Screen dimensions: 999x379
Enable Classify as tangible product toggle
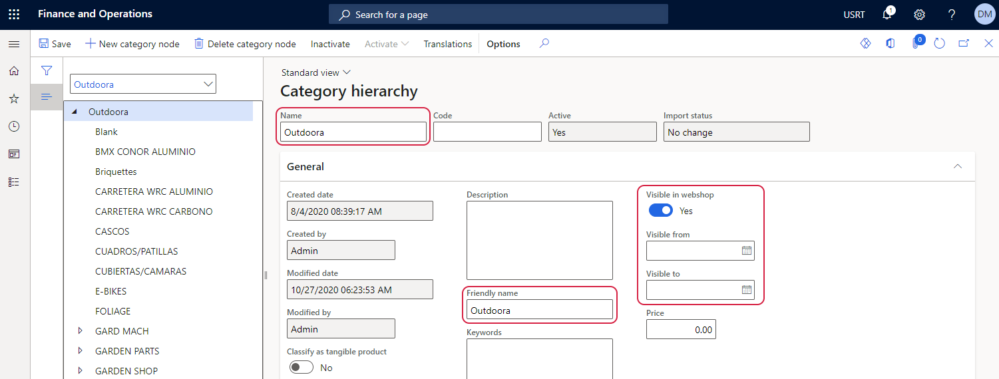pos(301,368)
